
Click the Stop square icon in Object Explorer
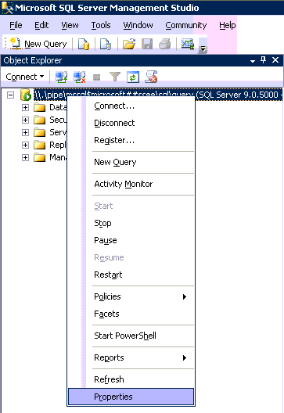pos(97,77)
